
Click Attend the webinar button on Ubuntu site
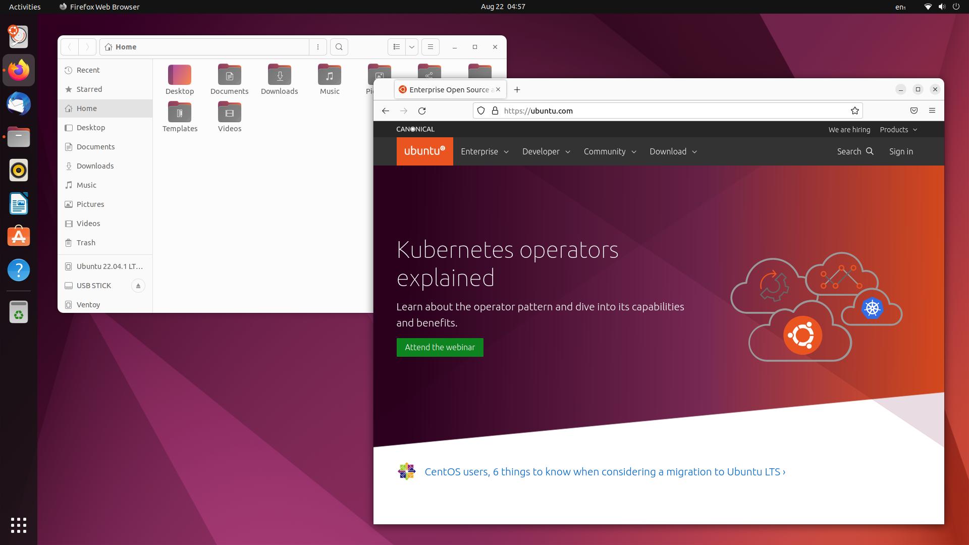click(440, 347)
